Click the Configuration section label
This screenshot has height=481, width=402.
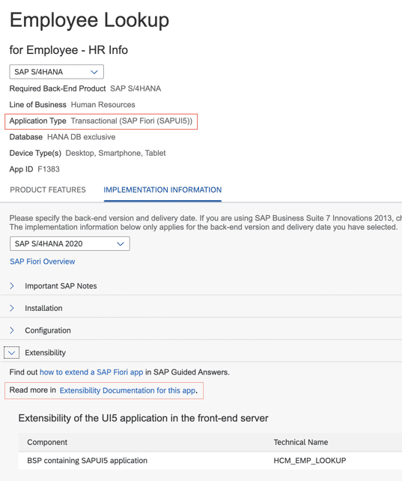click(48, 330)
